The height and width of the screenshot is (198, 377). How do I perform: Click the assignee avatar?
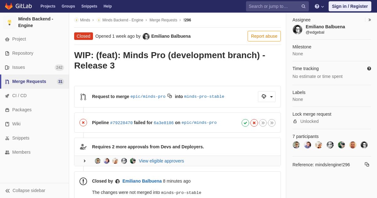tap(298, 30)
